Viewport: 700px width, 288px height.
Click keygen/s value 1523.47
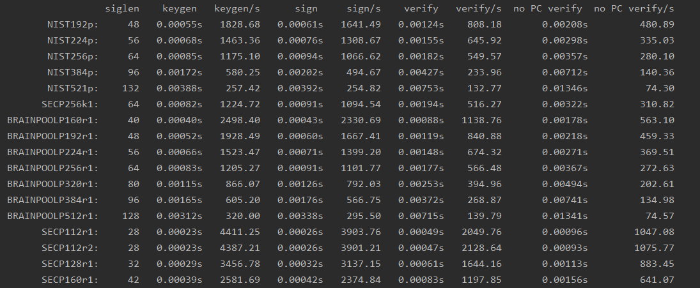pyautogui.click(x=240, y=153)
